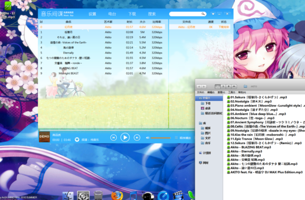This screenshot has width=305, height=200.
Task: Open the 设置 settings tab
Action: 92,14
